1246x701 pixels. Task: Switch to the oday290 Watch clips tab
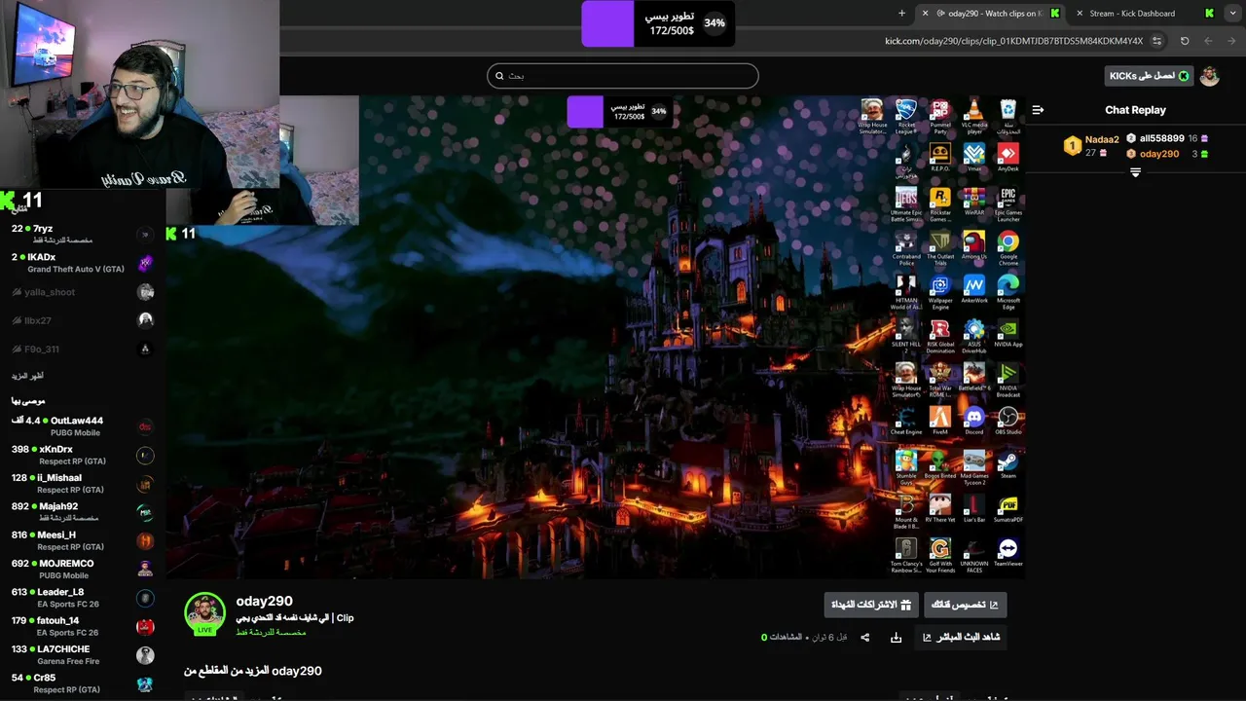click(995, 13)
